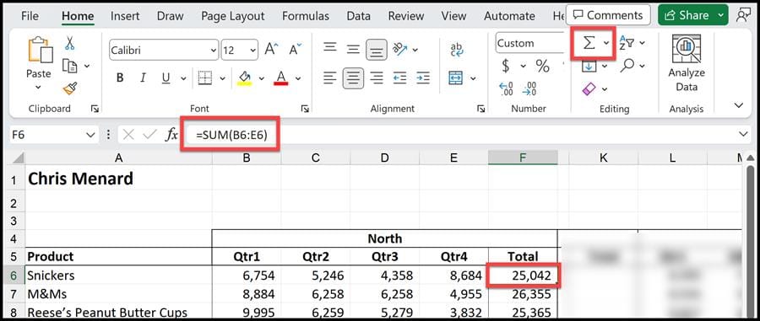Open Clipboard dialog launcher
The height and width of the screenshot is (321, 760).
click(95, 109)
